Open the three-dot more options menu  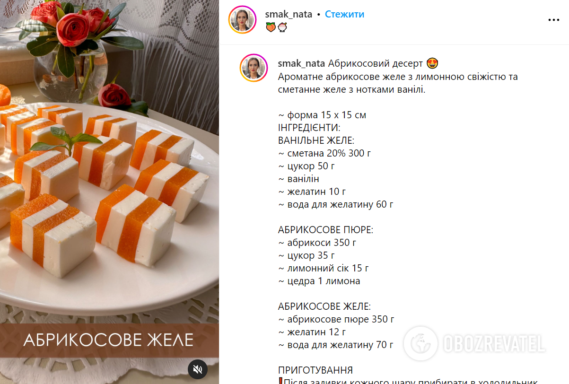pos(553,20)
